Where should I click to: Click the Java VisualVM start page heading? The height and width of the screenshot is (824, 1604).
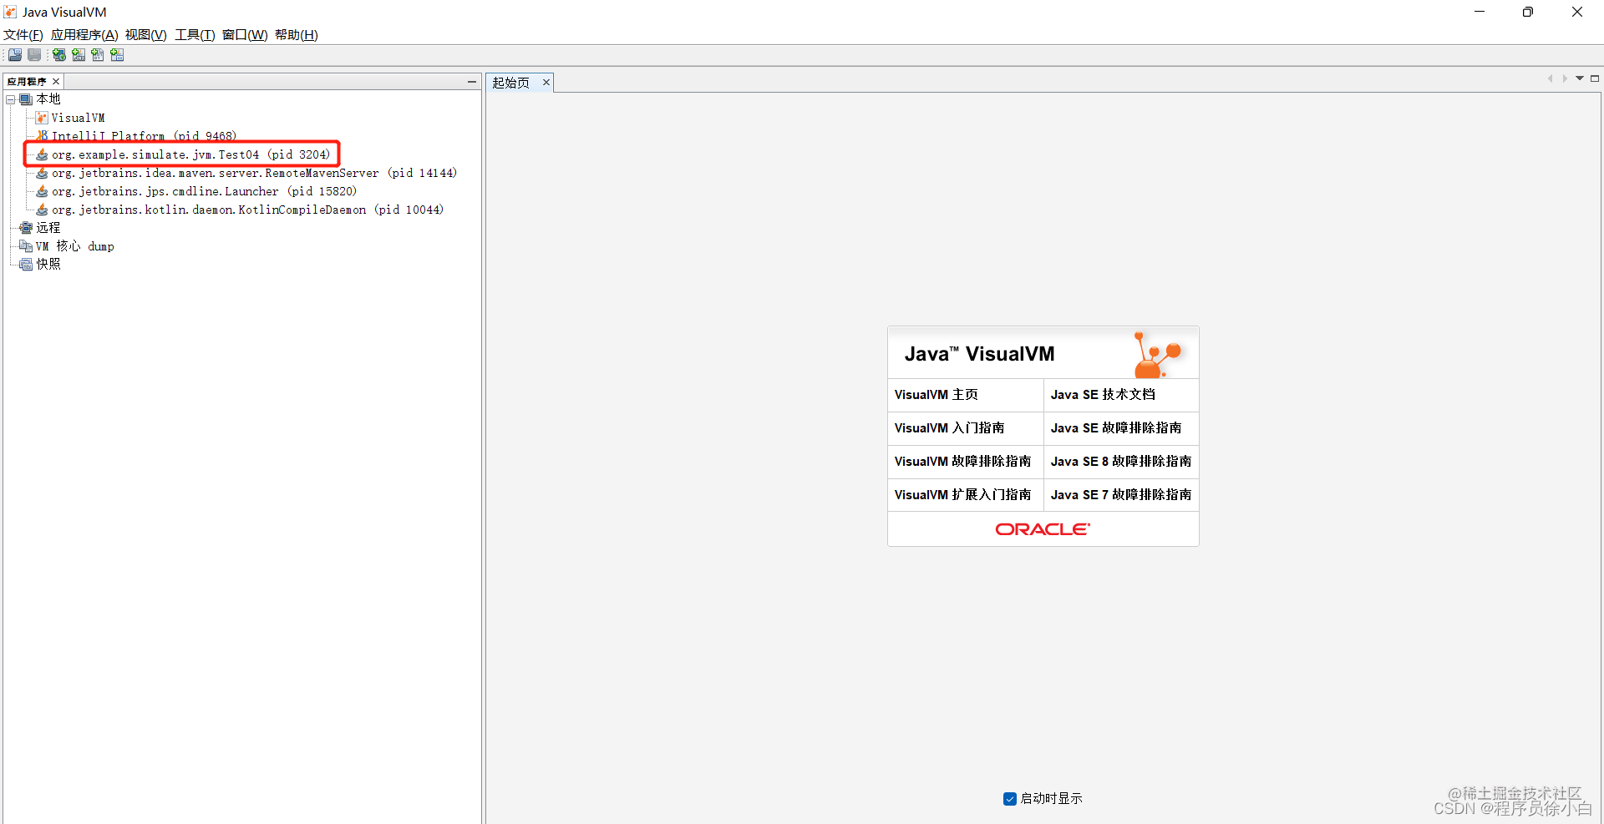pyautogui.click(x=980, y=354)
